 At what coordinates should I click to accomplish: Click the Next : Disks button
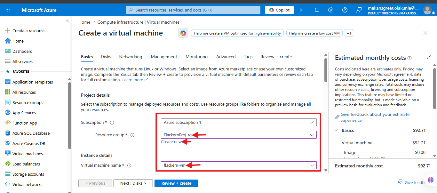coord(133,183)
